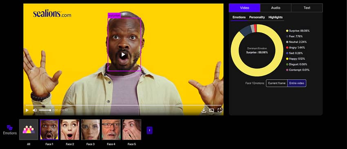This screenshot has width=347, height=149.
Task: Open the Personality sub-tab
Action: click(x=257, y=17)
